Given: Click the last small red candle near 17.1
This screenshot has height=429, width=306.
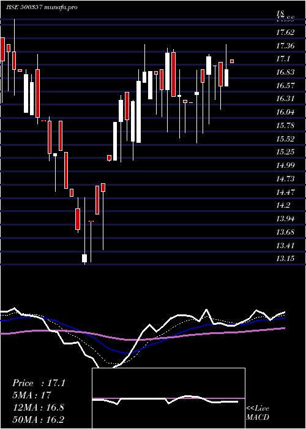Looking at the screenshot, I should (232, 61).
